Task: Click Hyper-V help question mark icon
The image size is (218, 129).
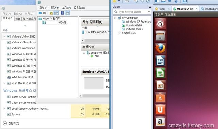Action: point(62,13)
